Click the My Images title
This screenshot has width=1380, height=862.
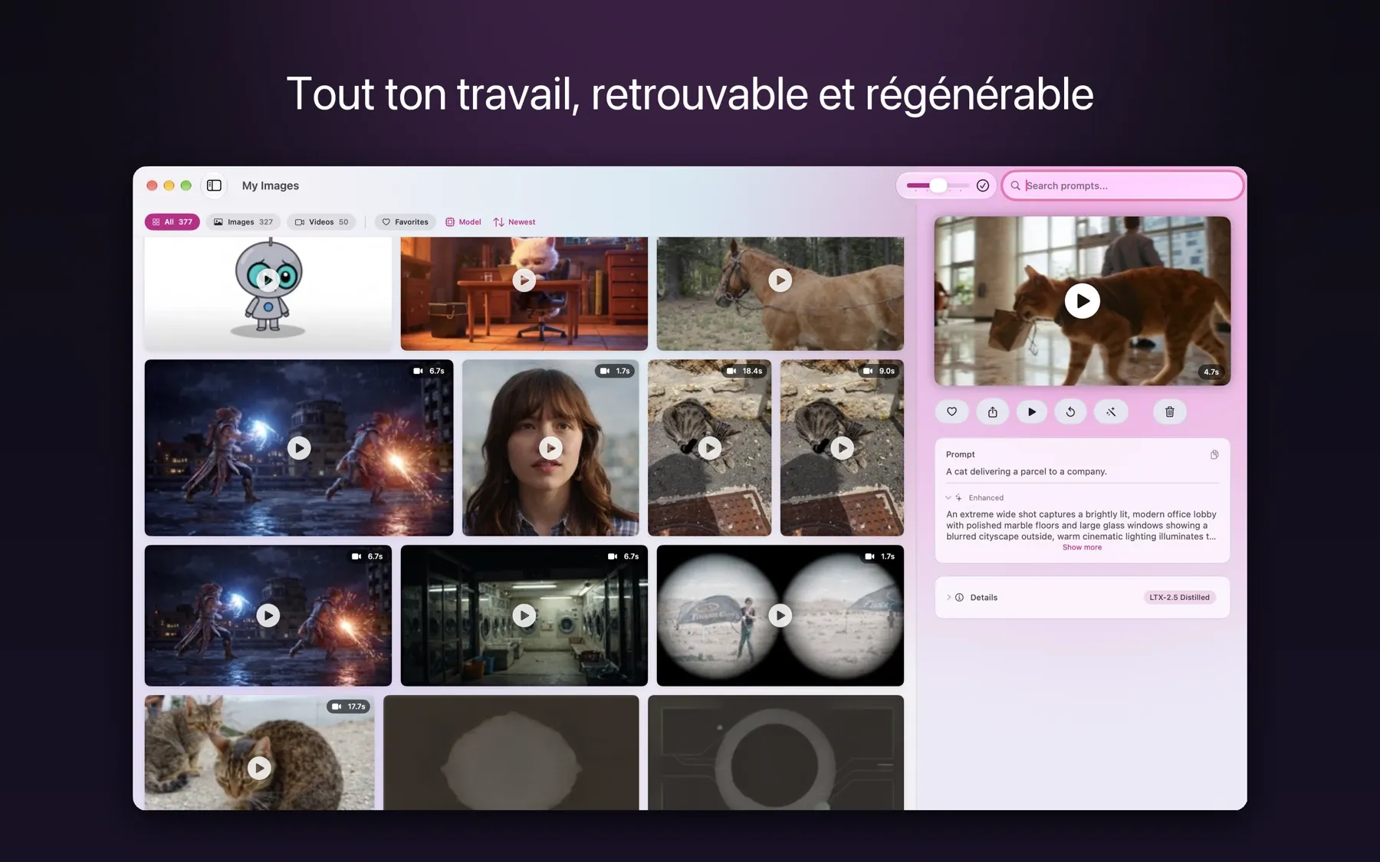tap(271, 185)
